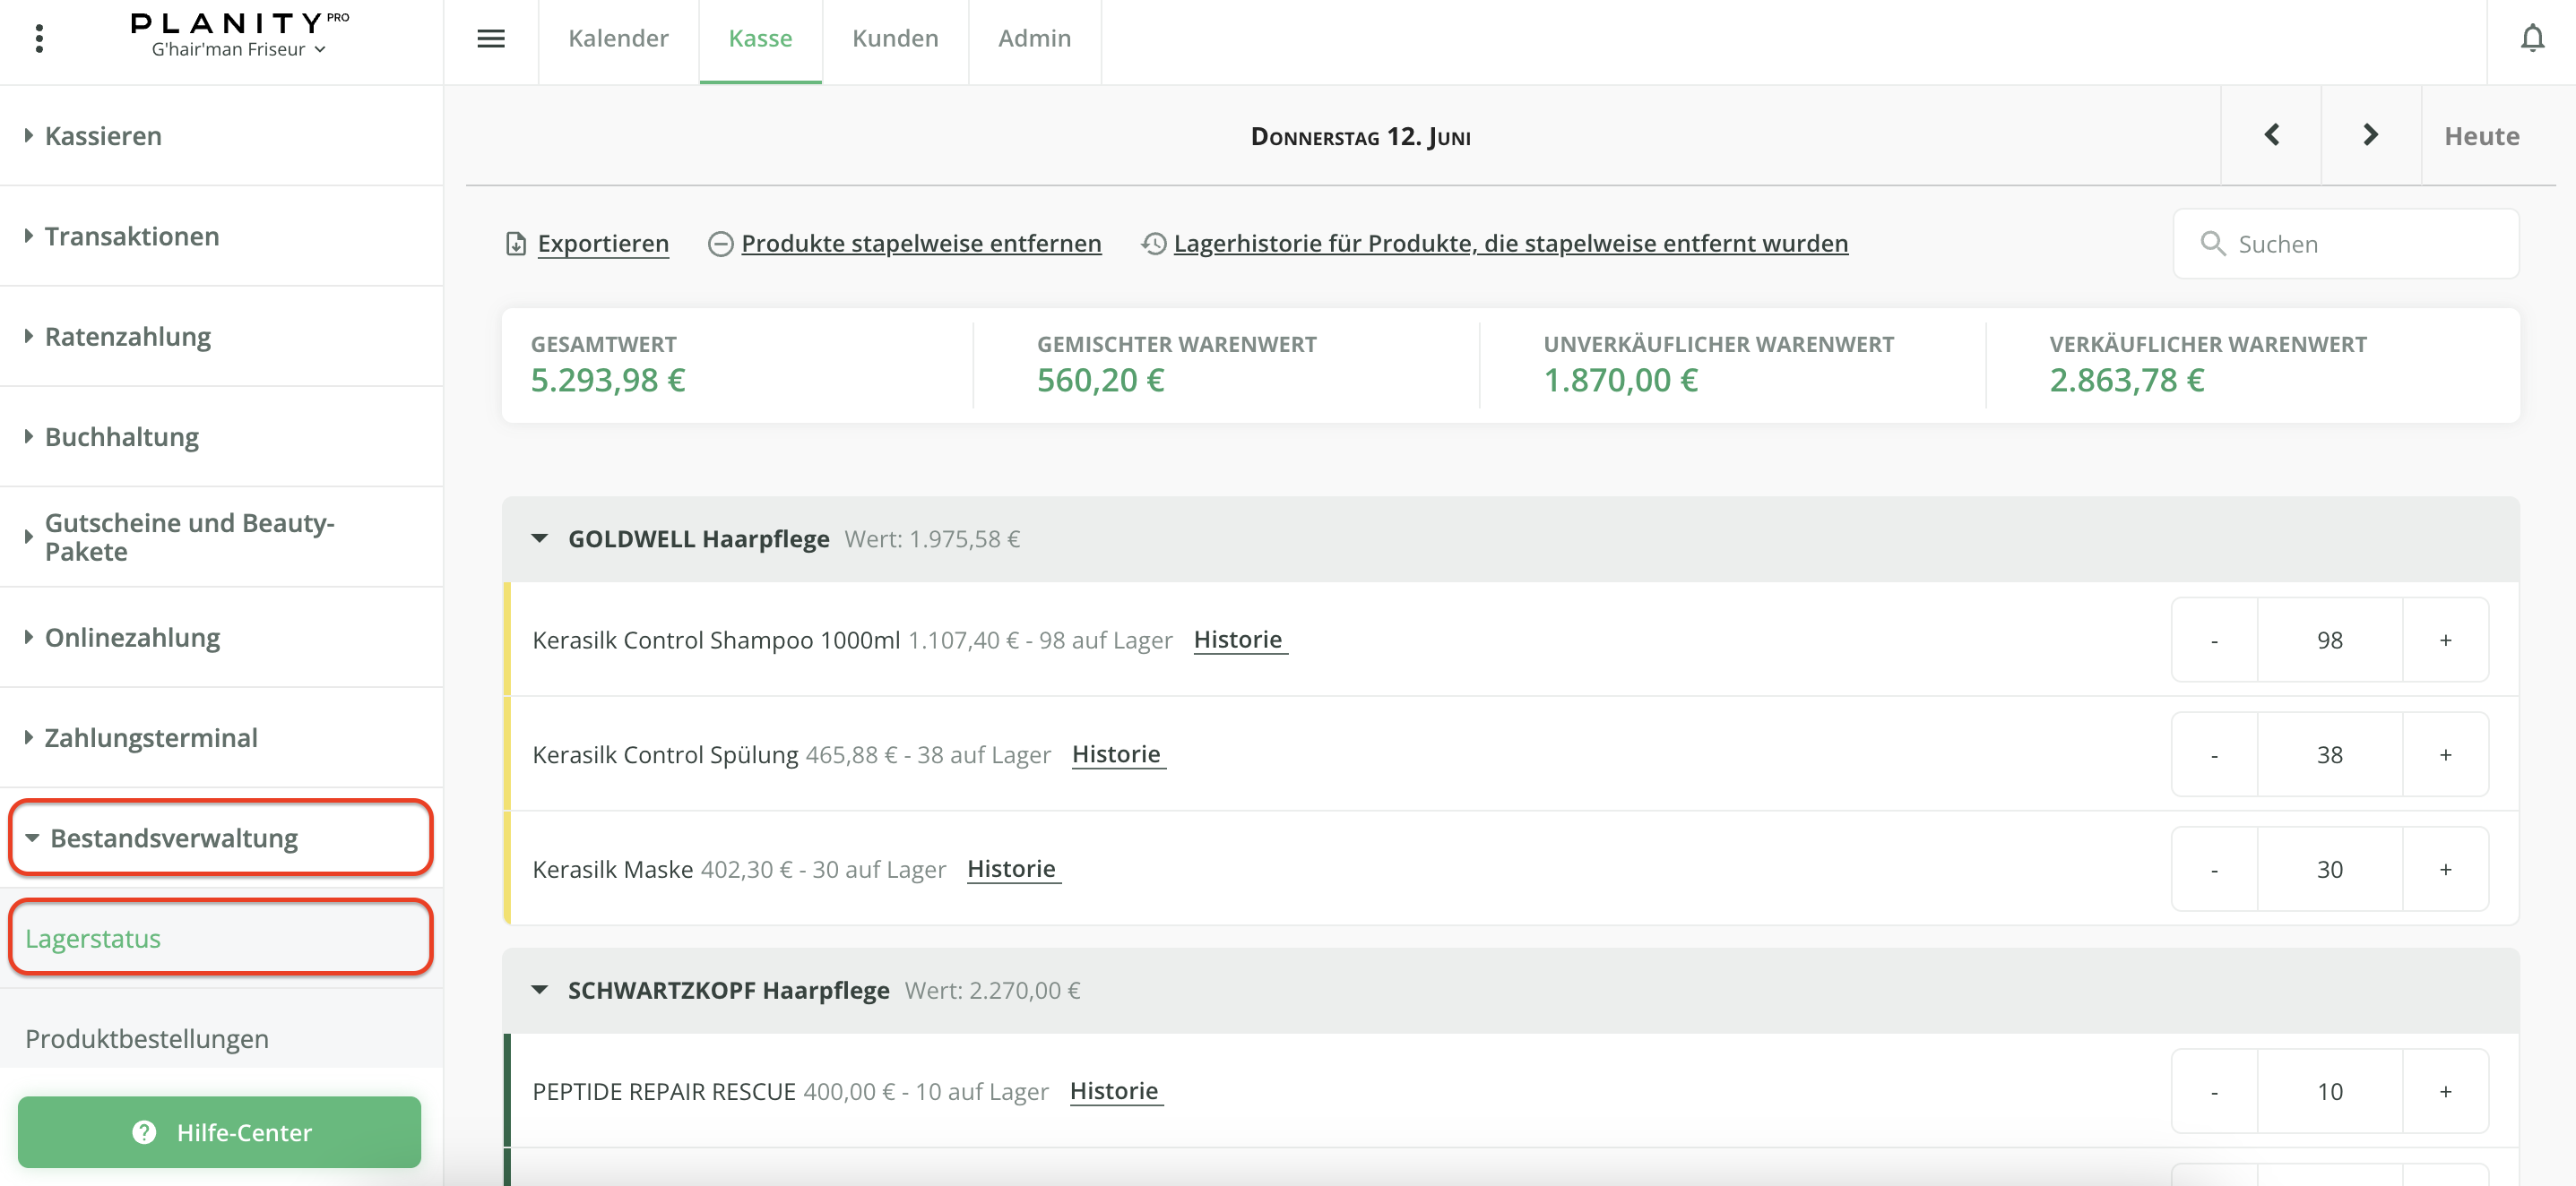Click the hamburger menu icon
The width and height of the screenshot is (2576, 1186).
(490, 38)
